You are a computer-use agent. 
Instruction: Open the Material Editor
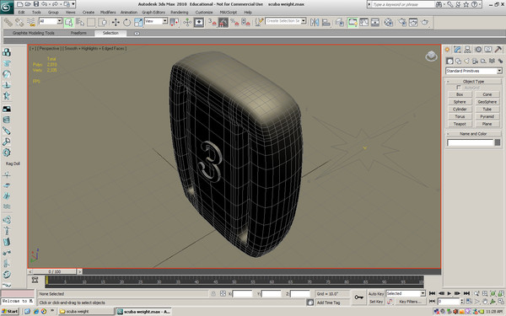click(x=389, y=22)
